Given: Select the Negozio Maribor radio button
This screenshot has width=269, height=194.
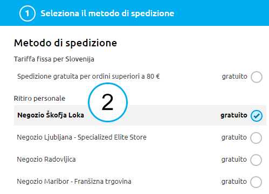Looking at the screenshot, I should point(256,182).
